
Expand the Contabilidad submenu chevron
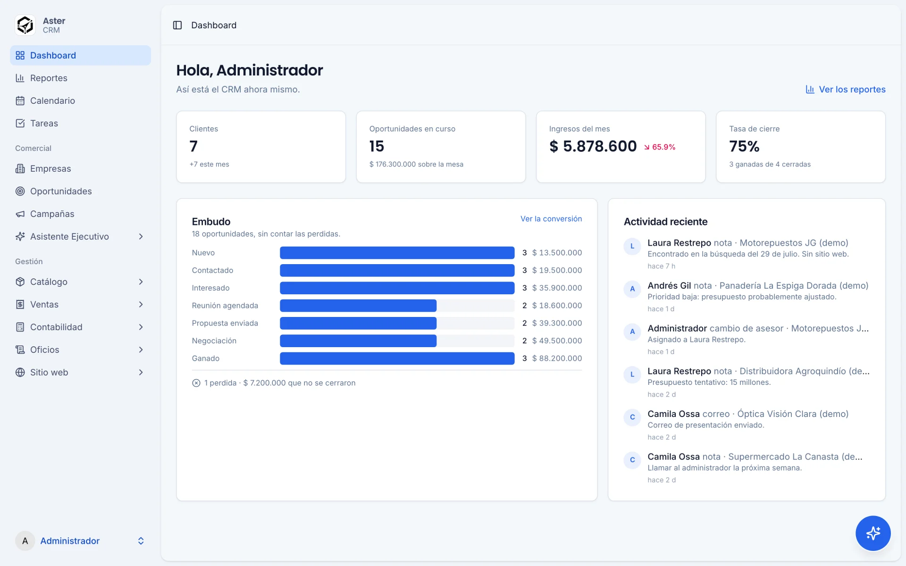point(141,327)
